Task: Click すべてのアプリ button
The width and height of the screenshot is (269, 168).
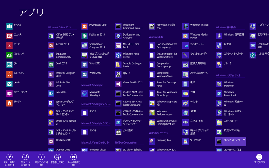Action: [259, 159]
